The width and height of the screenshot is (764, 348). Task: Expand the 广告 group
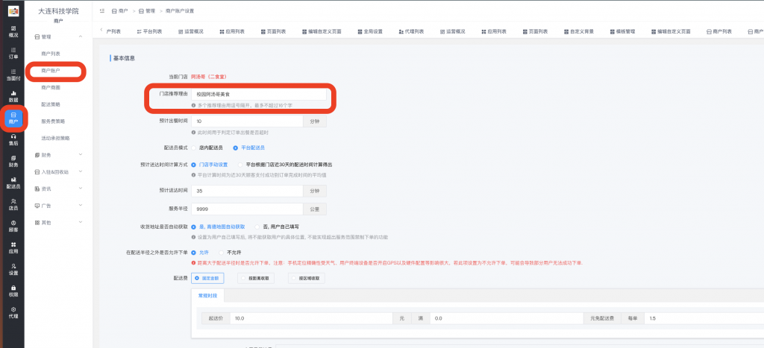click(58, 206)
